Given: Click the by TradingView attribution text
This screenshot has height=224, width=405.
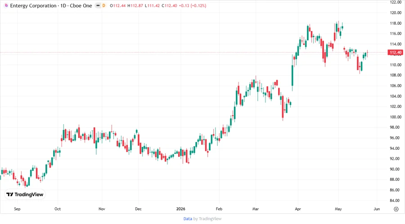Looking at the screenshot, I should [x=207, y=219].
